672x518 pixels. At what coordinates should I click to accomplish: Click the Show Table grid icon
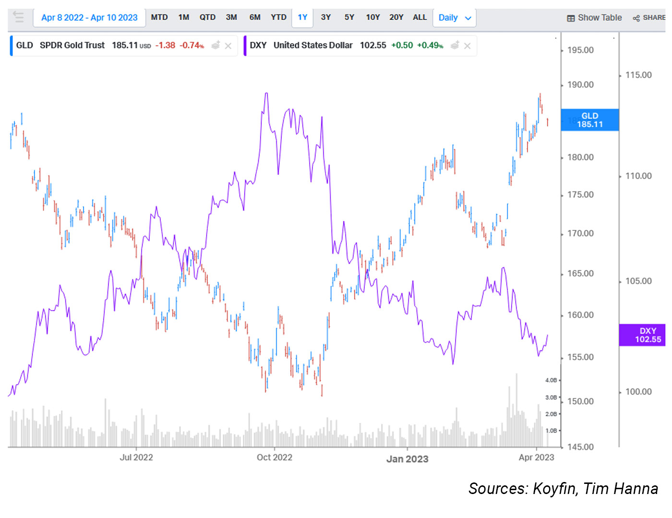point(571,18)
